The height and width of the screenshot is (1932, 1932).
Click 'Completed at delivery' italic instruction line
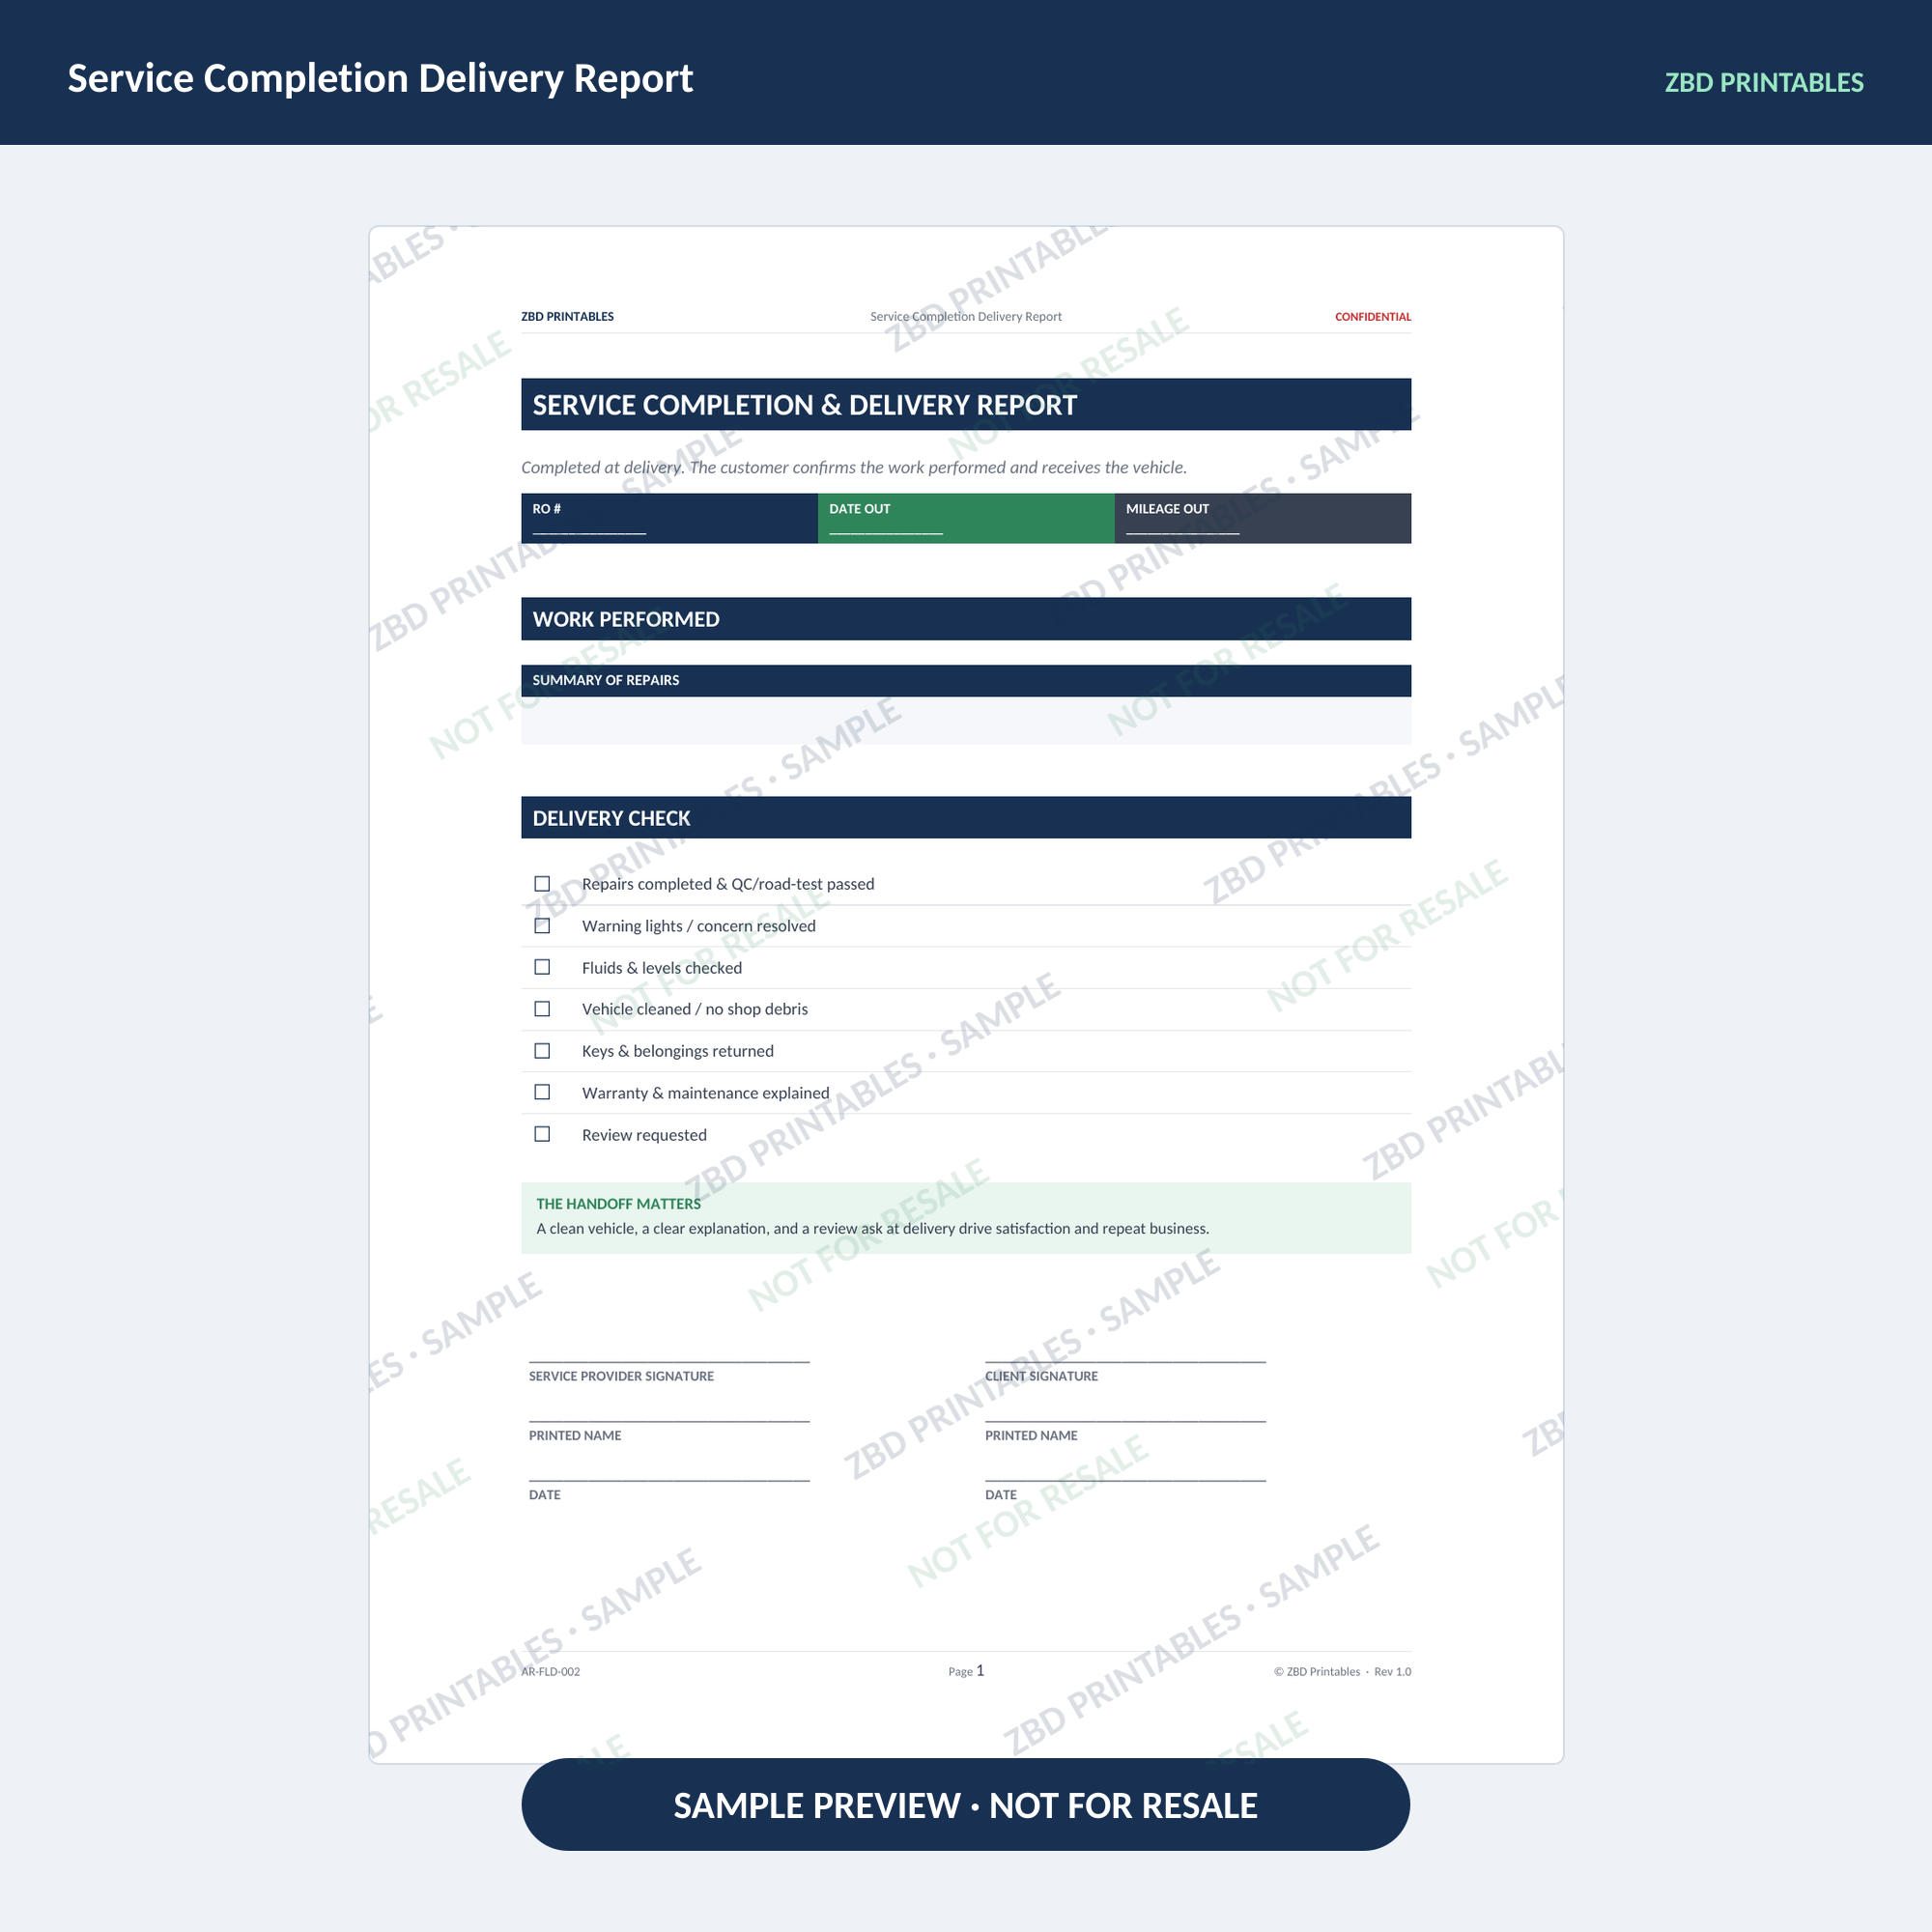point(854,467)
